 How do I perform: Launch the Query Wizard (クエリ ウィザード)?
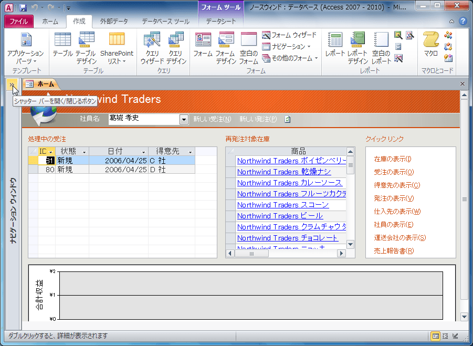point(152,48)
